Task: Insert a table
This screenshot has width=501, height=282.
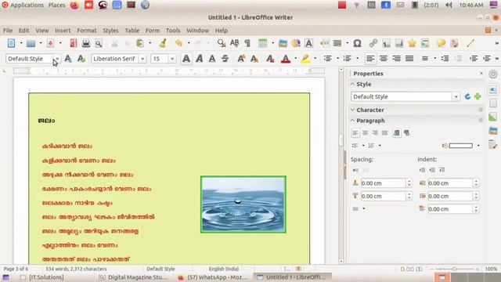Action: pos(263,43)
